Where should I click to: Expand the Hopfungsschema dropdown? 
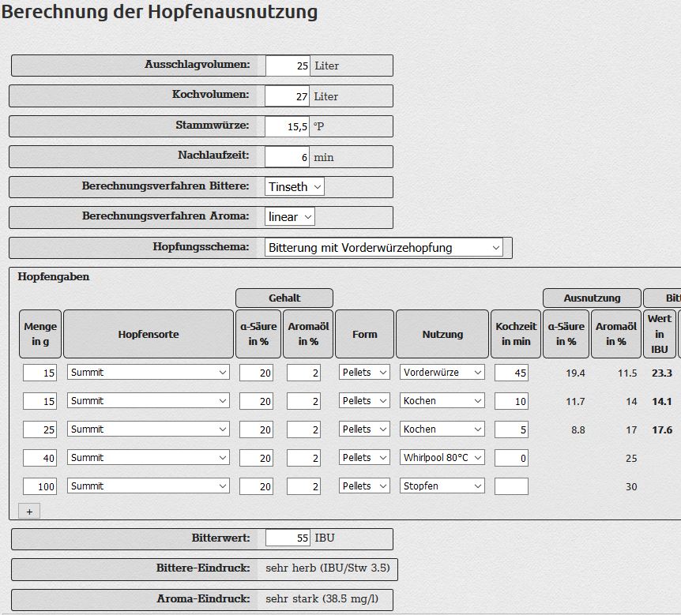[x=384, y=247]
